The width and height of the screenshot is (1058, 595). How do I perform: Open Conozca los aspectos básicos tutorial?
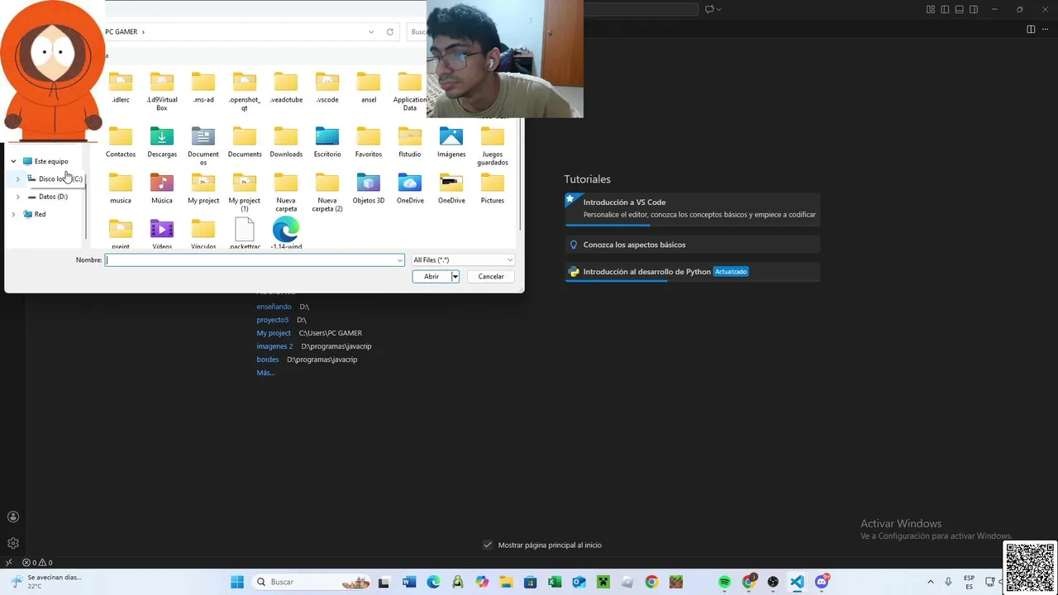coord(693,245)
